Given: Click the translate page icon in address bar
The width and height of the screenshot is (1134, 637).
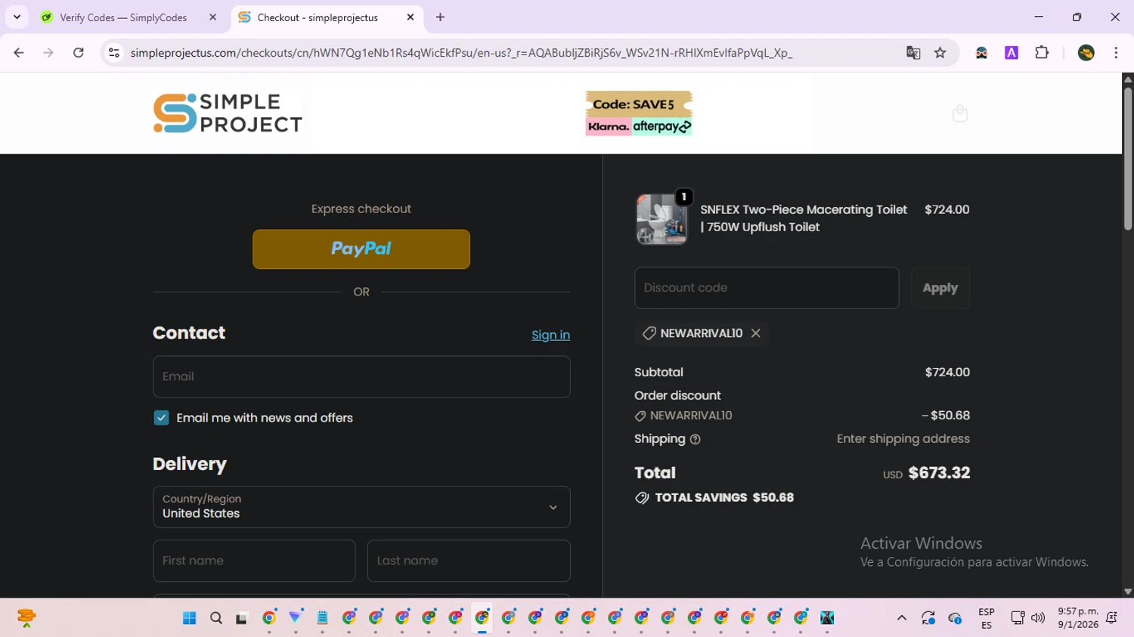Looking at the screenshot, I should 913,53.
